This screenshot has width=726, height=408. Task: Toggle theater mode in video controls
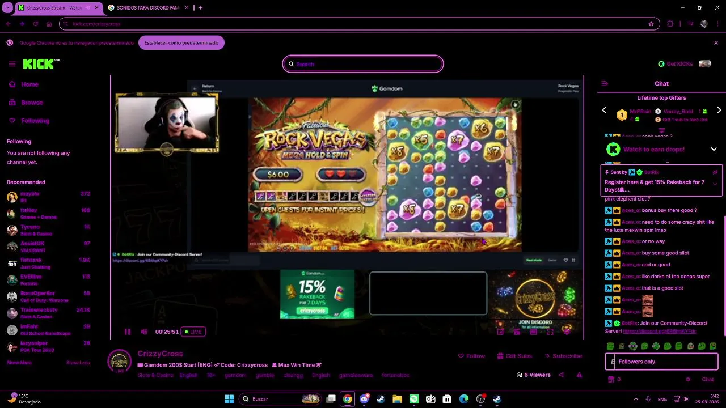pyautogui.click(x=534, y=332)
